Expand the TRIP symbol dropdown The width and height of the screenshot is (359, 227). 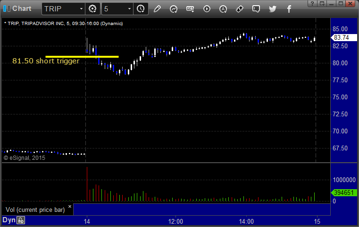[x=81, y=9]
